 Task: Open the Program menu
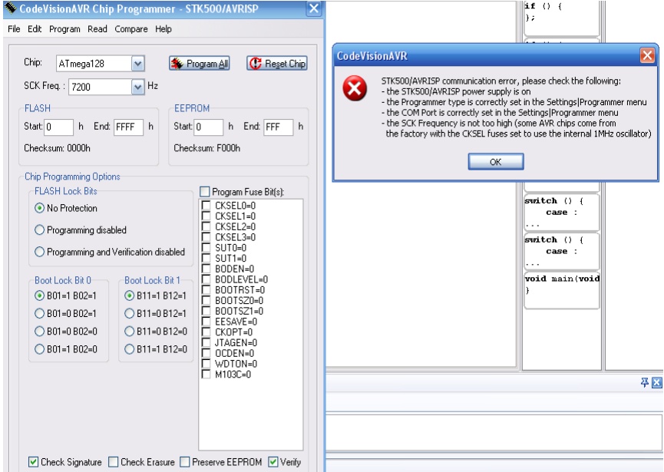point(64,29)
